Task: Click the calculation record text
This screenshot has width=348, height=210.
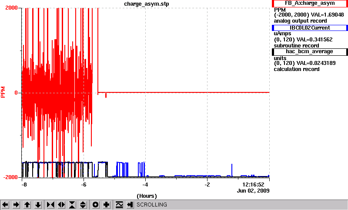Action: coord(297,69)
